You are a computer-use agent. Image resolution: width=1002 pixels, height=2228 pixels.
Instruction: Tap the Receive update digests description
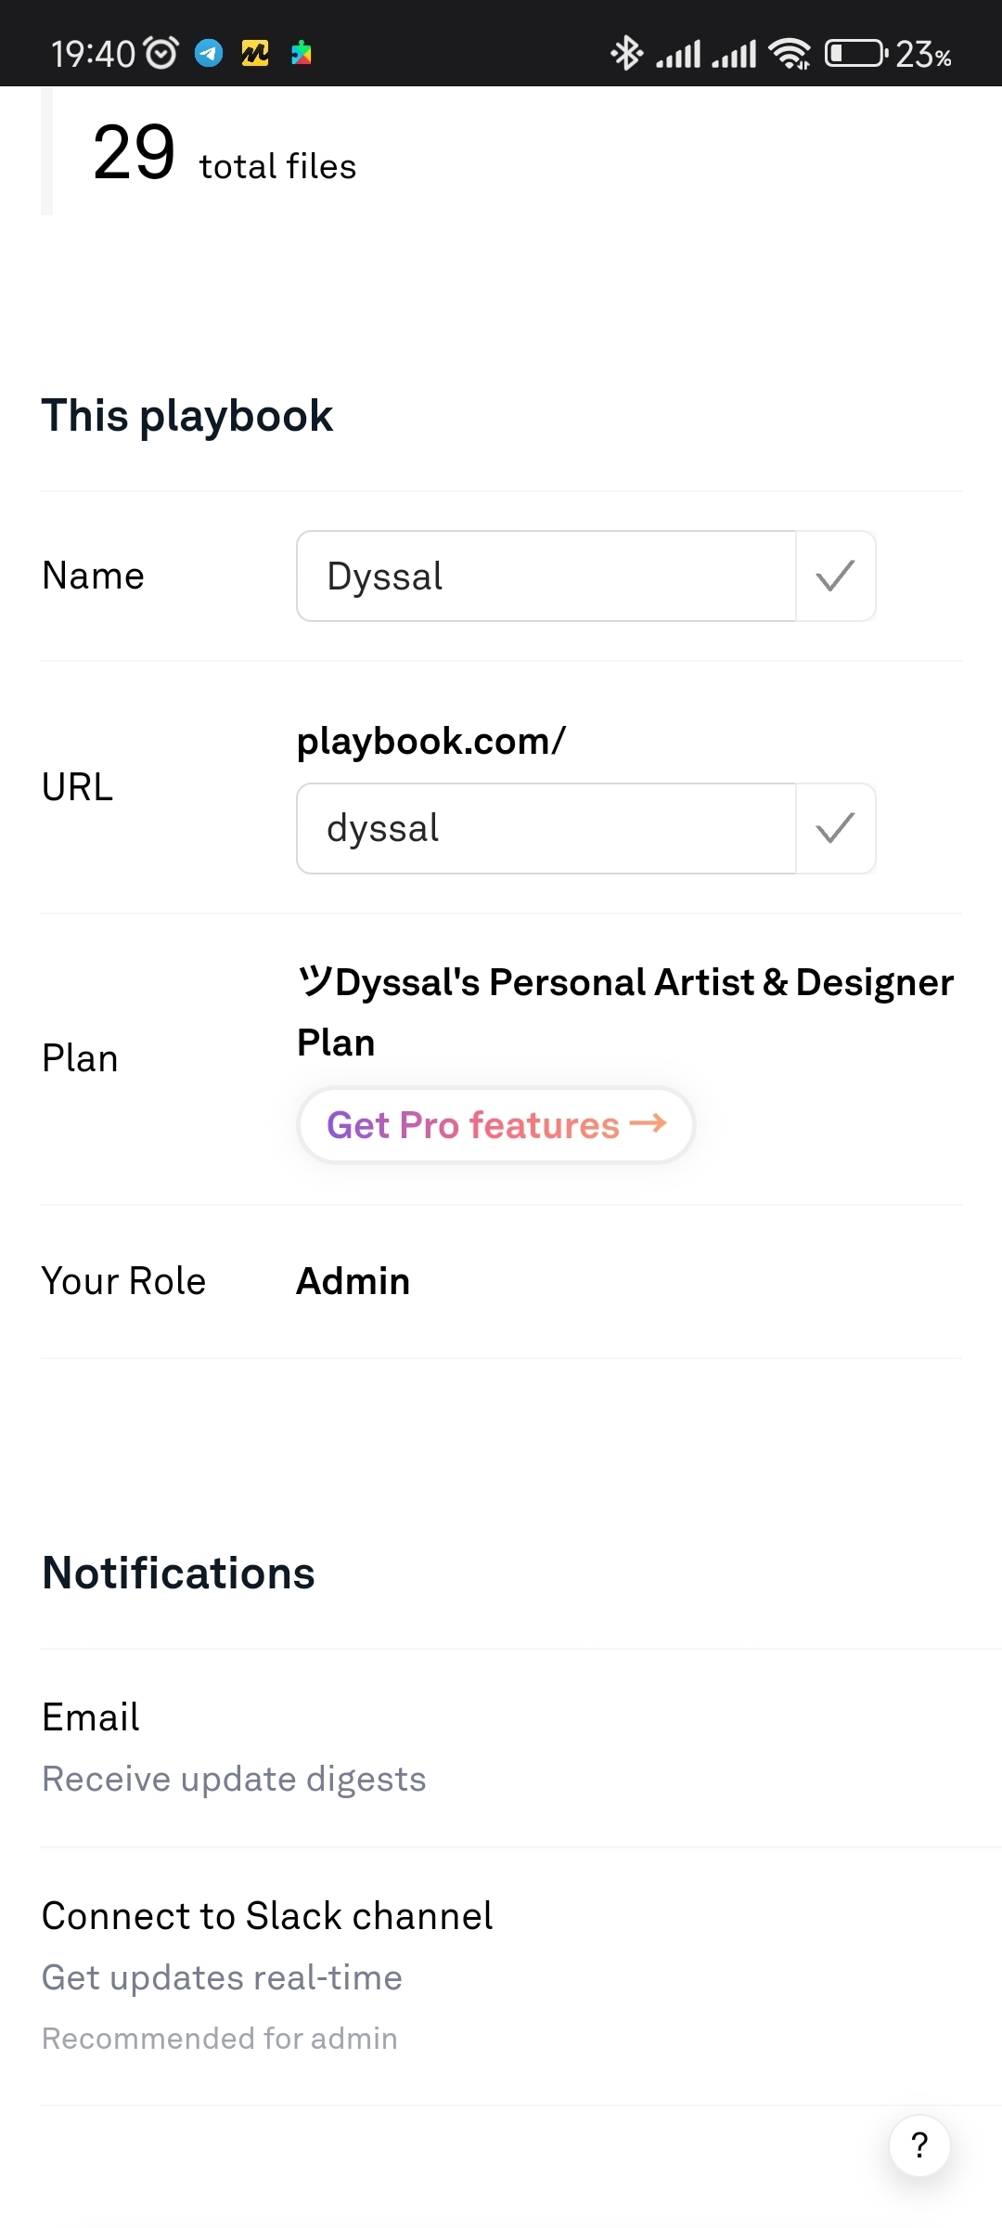234,1779
